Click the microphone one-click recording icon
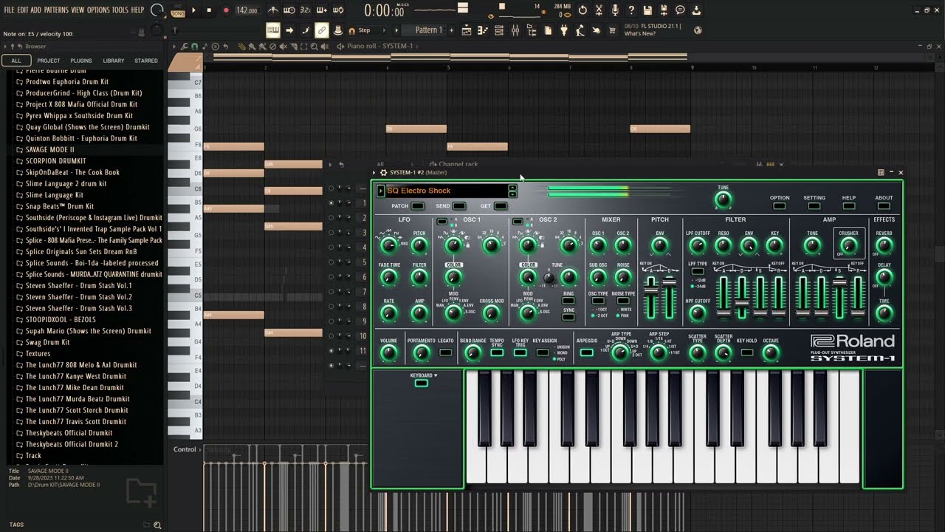This screenshot has height=532, width=945. click(x=615, y=10)
